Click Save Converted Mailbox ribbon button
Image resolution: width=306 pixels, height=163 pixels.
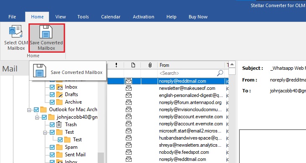pyautogui.click(x=47, y=38)
